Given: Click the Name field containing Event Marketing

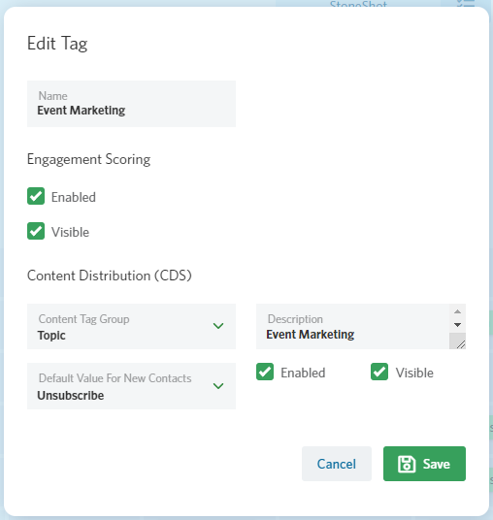Looking at the screenshot, I should click(x=131, y=104).
